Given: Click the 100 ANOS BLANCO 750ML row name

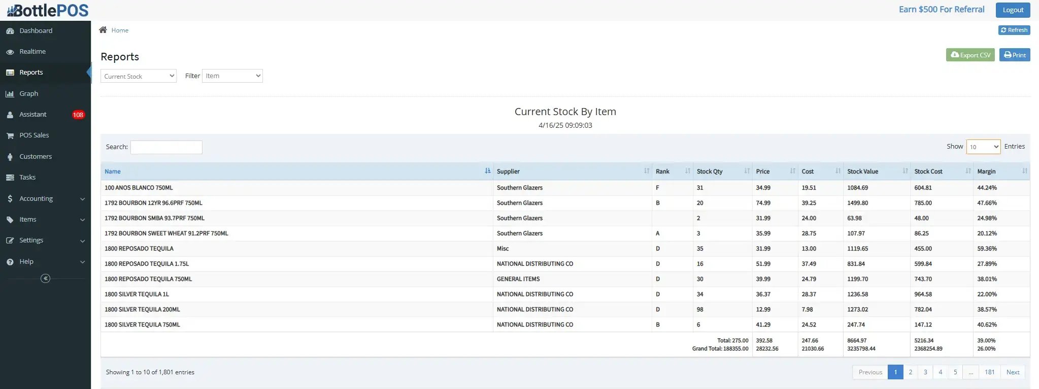Looking at the screenshot, I should (139, 188).
